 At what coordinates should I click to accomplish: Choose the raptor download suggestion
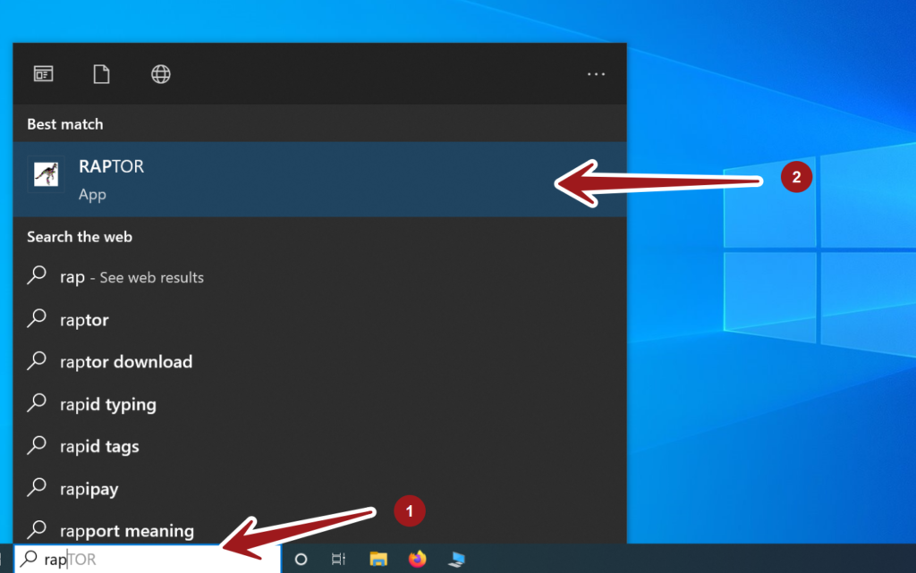(x=126, y=361)
